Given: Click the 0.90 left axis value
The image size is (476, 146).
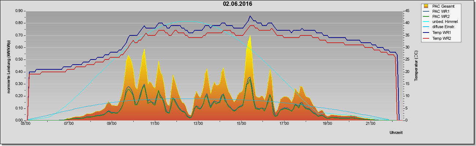Looking at the screenshot, I should click(x=19, y=11).
